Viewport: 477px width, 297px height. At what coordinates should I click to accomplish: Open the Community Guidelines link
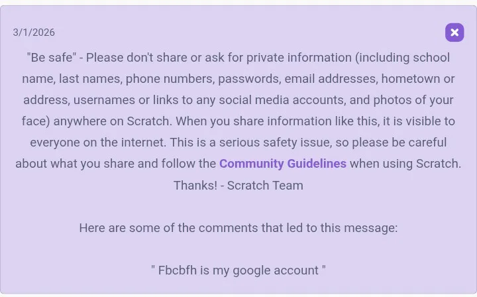283,164
